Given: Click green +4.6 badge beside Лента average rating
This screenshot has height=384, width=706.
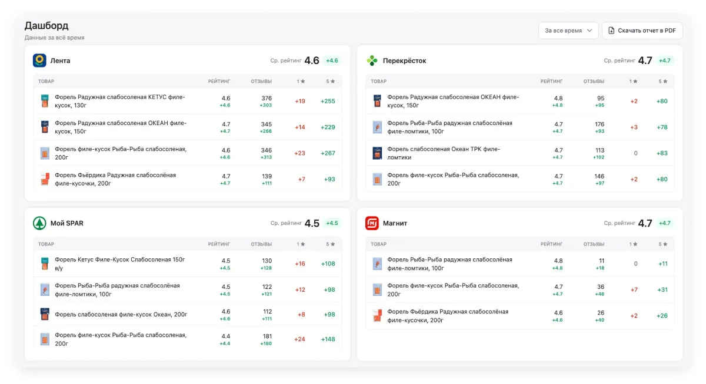Looking at the screenshot, I should pos(332,60).
